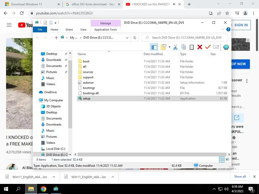259x194 pixels.
Task: Bookmark this page with the star icon
Action: pyautogui.click(x=227, y=13)
